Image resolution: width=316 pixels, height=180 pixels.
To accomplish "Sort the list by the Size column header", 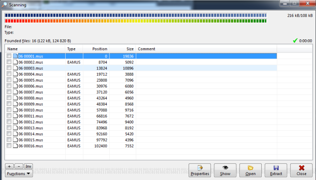I will [122, 49].
